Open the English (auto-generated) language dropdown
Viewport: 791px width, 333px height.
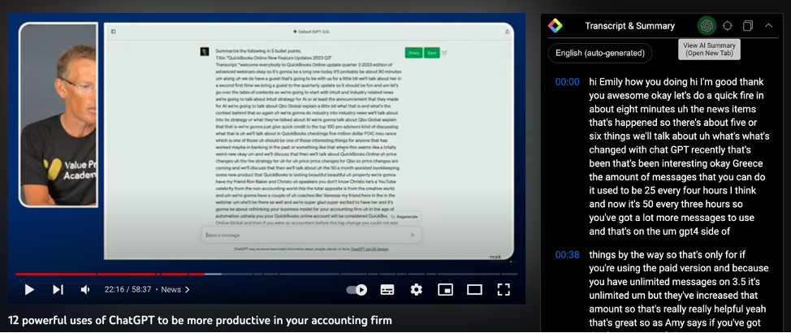pos(600,53)
